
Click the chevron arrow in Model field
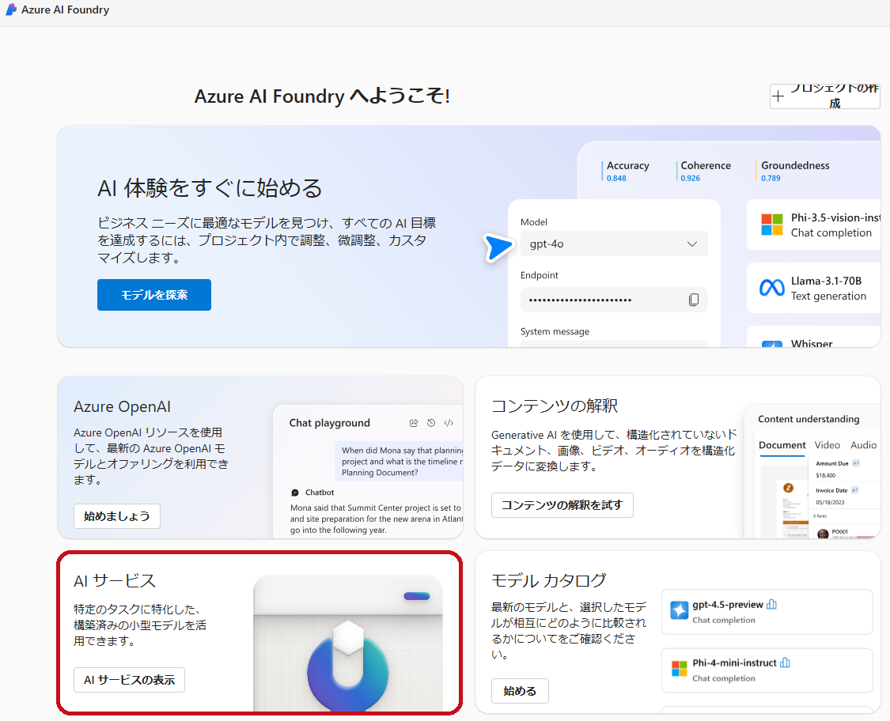(692, 244)
